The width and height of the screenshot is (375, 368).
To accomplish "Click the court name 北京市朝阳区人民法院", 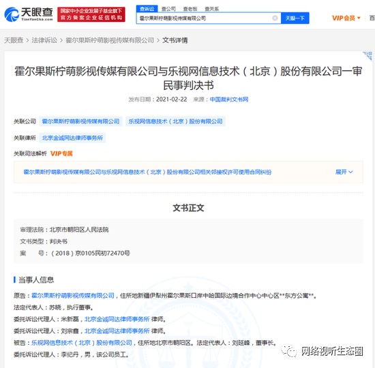I will coord(79,230).
